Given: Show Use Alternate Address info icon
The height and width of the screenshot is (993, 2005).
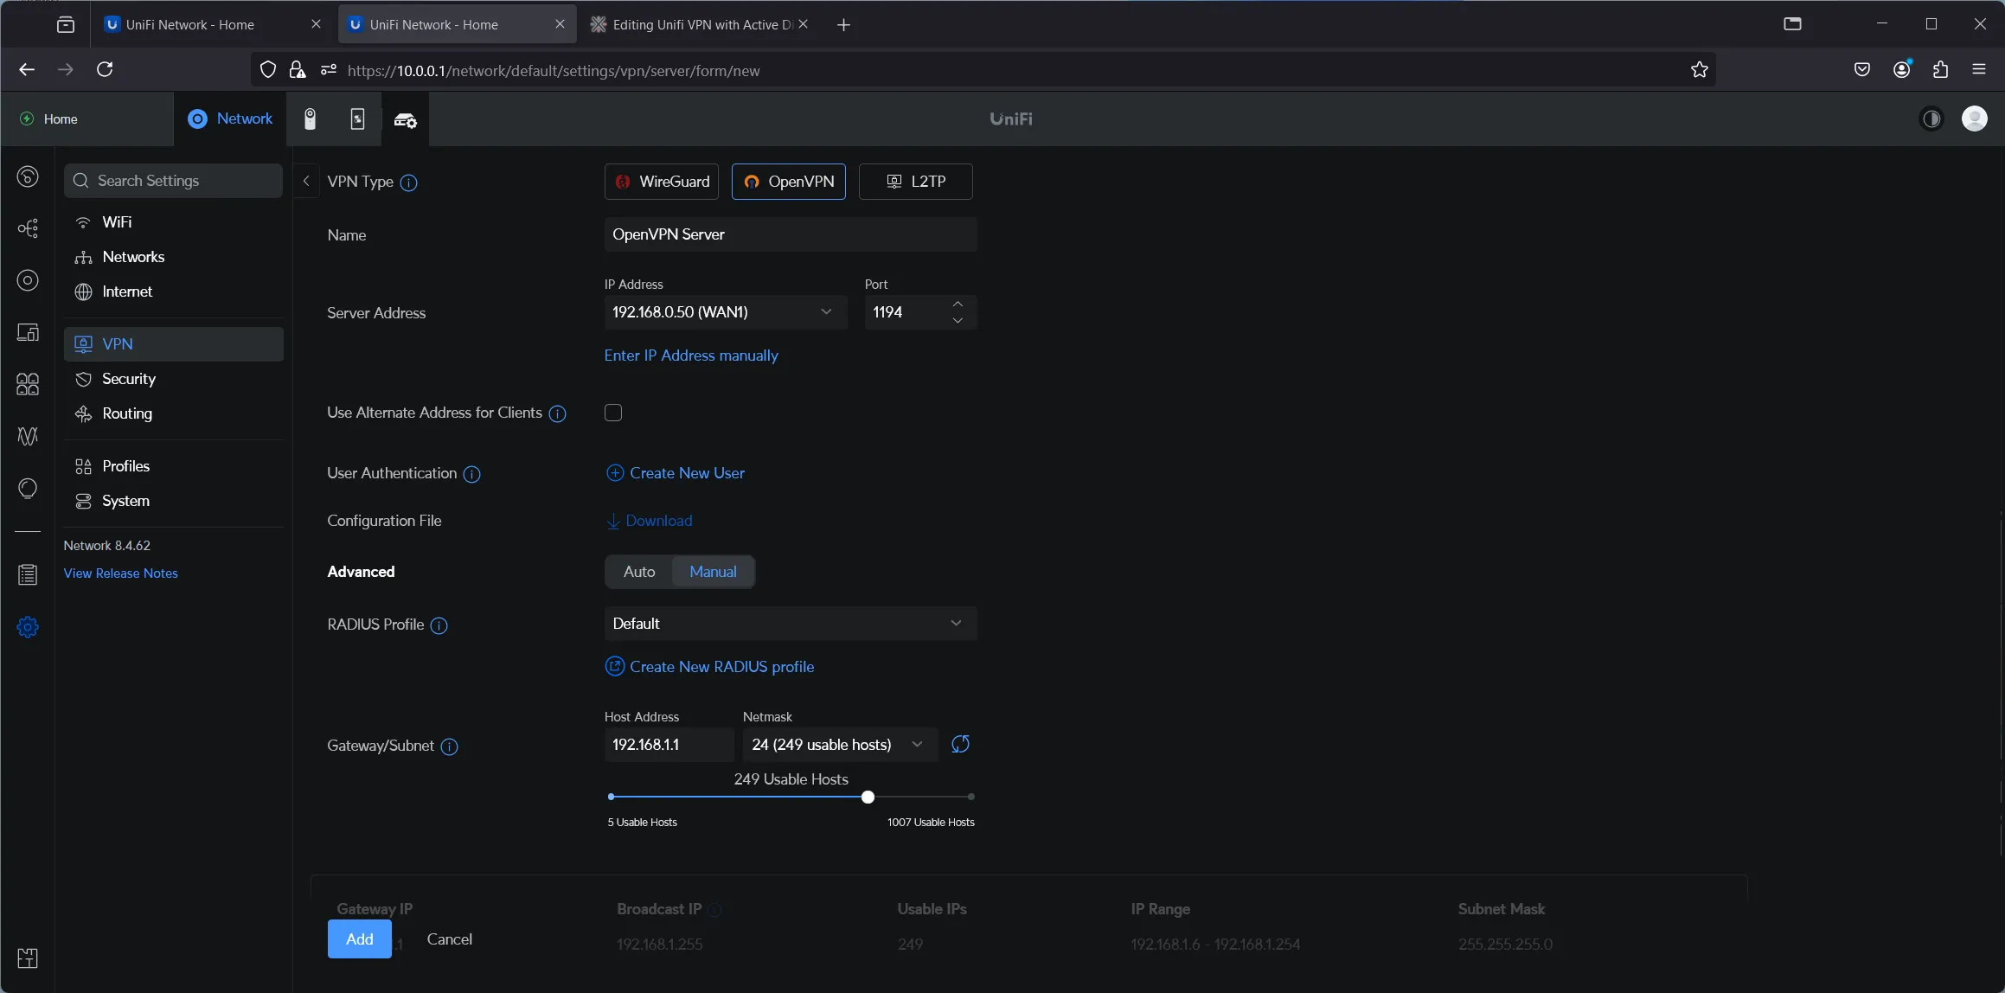Looking at the screenshot, I should click(558, 413).
